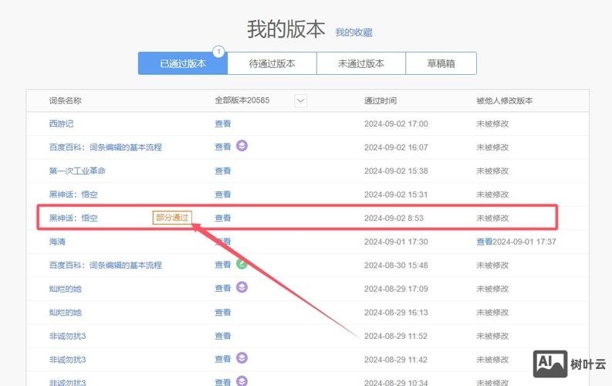Click the purple layers icon in the 2024-08-29 11:42 row
Screen dimensions: 612x386
[x=242, y=358]
